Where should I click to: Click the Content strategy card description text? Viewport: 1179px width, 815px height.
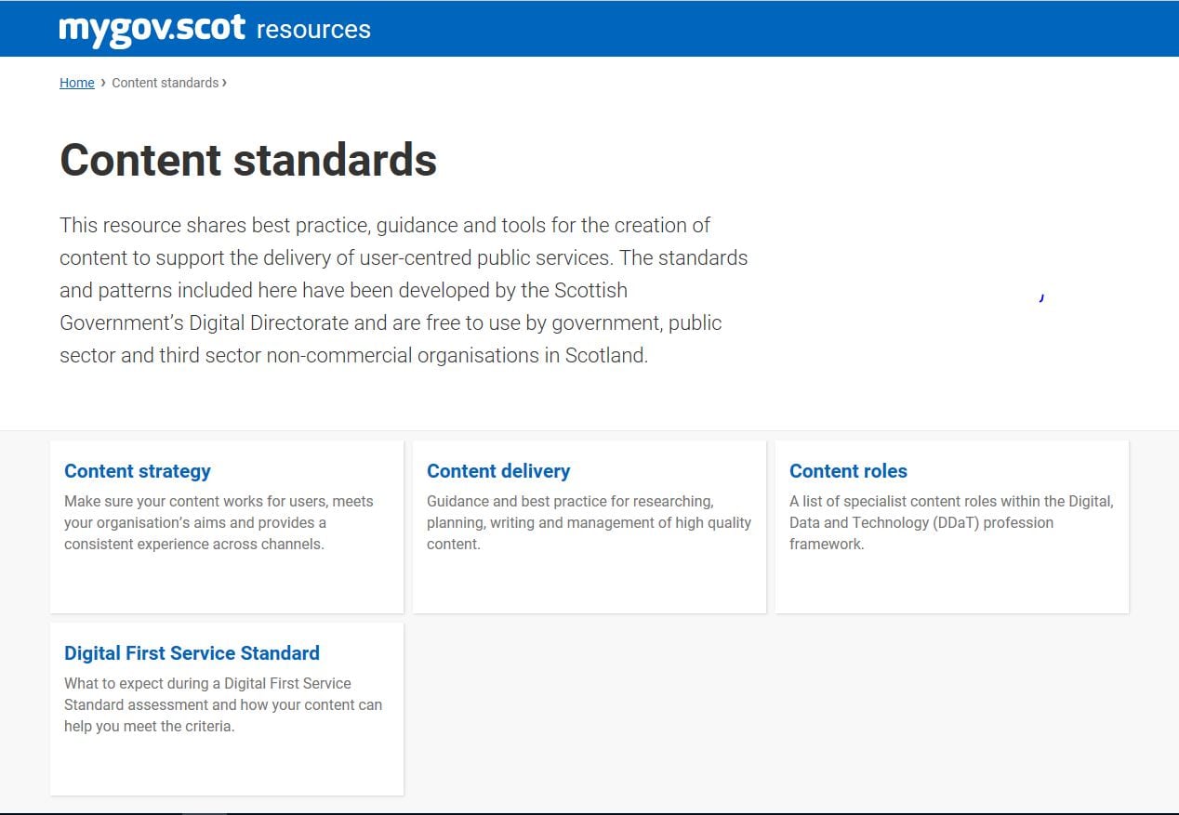(219, 522)
